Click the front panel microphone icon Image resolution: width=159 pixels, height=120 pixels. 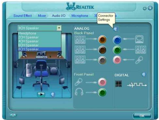[x=79, y=82]
